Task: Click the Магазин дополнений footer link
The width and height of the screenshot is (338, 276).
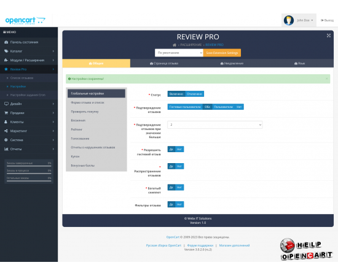Action: click(x=234, y=245)
